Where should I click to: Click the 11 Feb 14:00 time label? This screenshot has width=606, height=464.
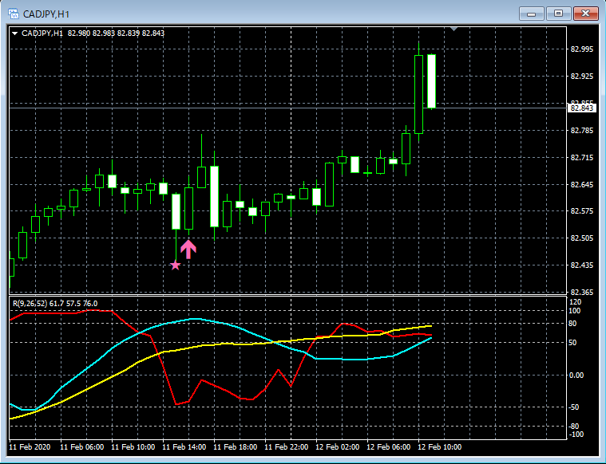coord(184,447)
